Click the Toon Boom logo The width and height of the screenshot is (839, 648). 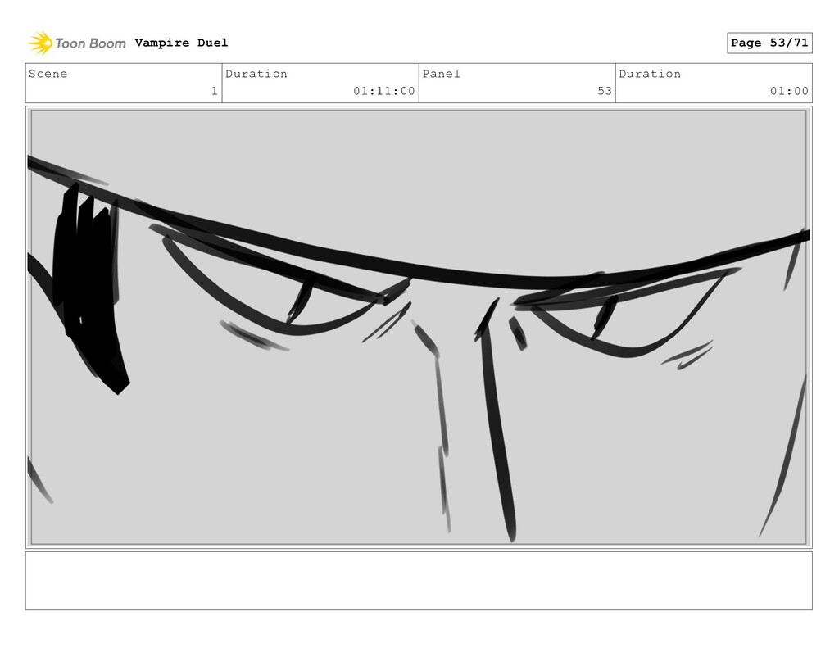77,43
